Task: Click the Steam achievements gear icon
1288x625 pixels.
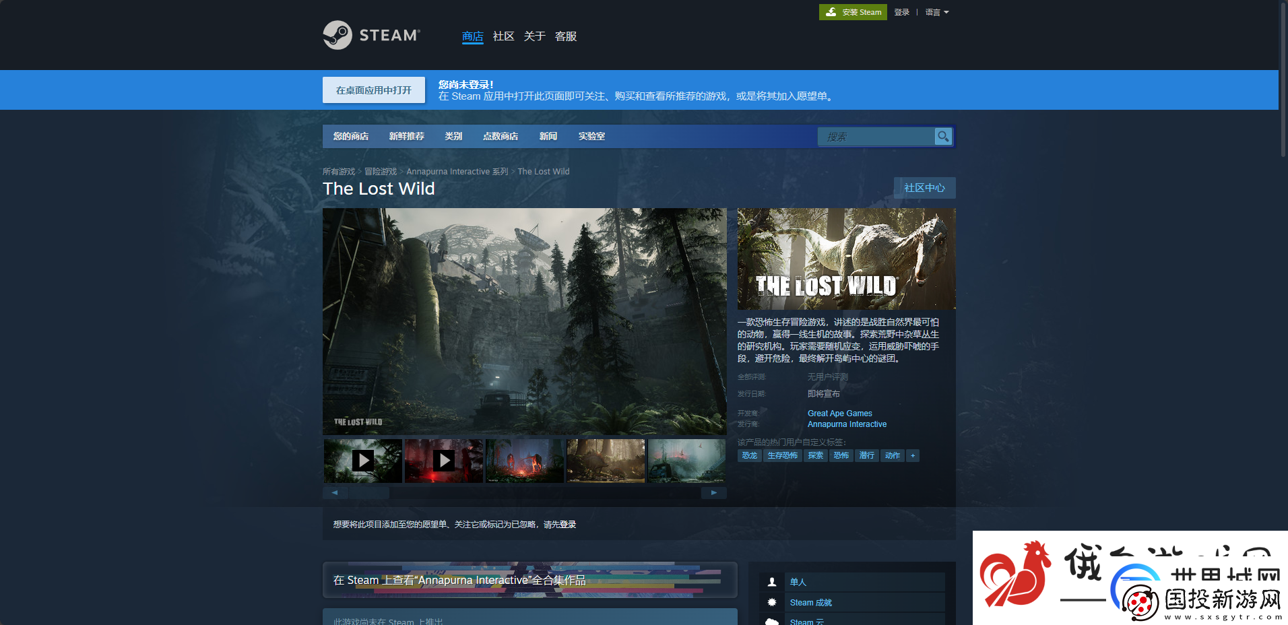Action: click(772, 602)
